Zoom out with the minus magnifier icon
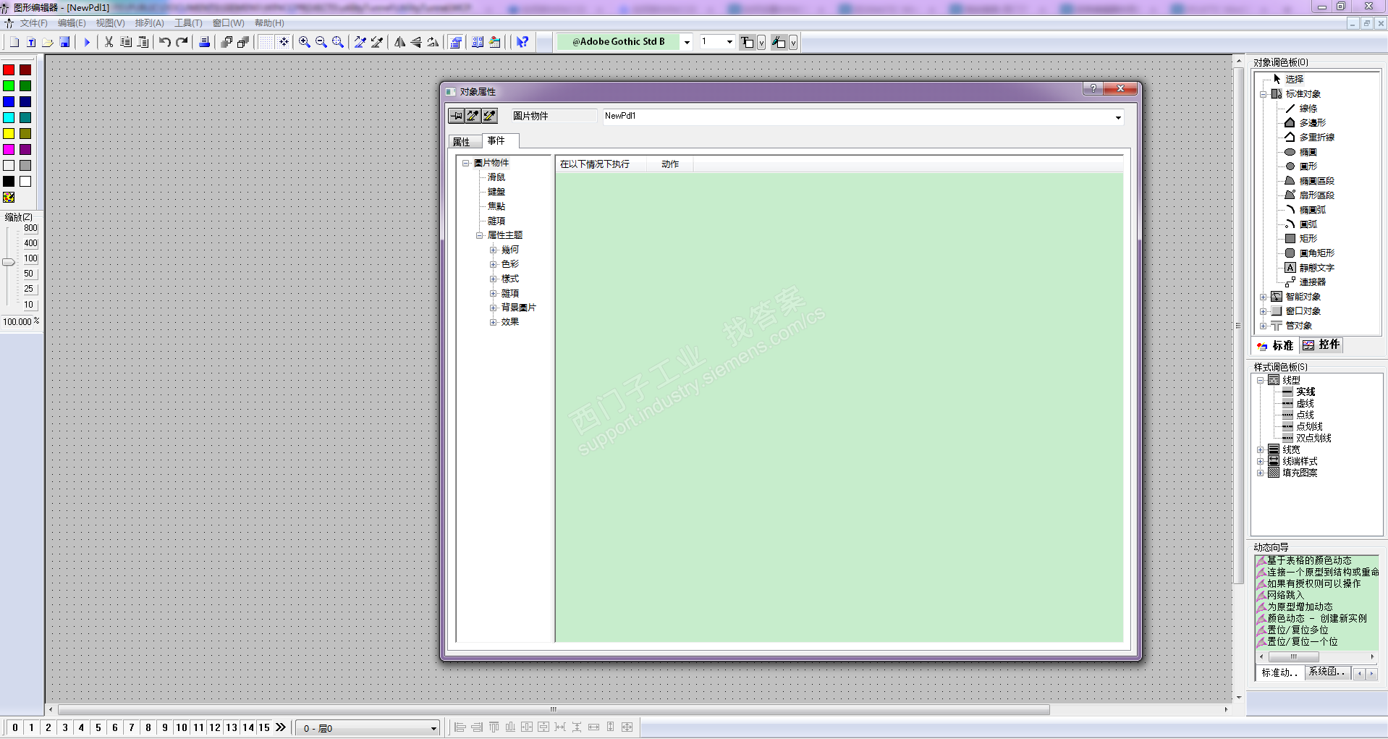Screen dimensions: 1388x739 [321, 42]
